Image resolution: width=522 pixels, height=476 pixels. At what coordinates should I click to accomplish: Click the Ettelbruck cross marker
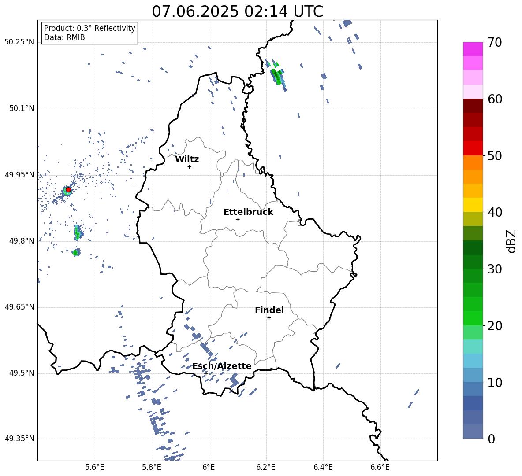click(238, 219)
